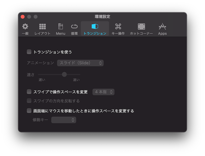This screenshot has height=156, width=205.
Task: Open the 循環 loop arrow icon
Action: click(74, 27)
